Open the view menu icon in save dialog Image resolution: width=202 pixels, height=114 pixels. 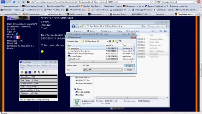click(x=120, y=41)
